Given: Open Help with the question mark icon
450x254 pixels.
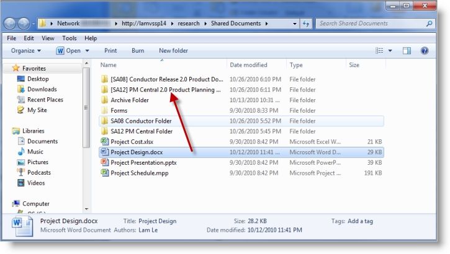Looking at the screenshot, I should point(425,51).
